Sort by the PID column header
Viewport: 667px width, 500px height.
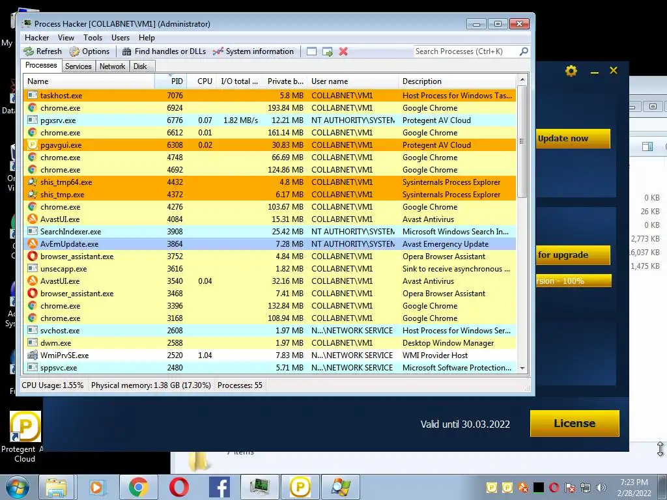[x=170, y=81]
